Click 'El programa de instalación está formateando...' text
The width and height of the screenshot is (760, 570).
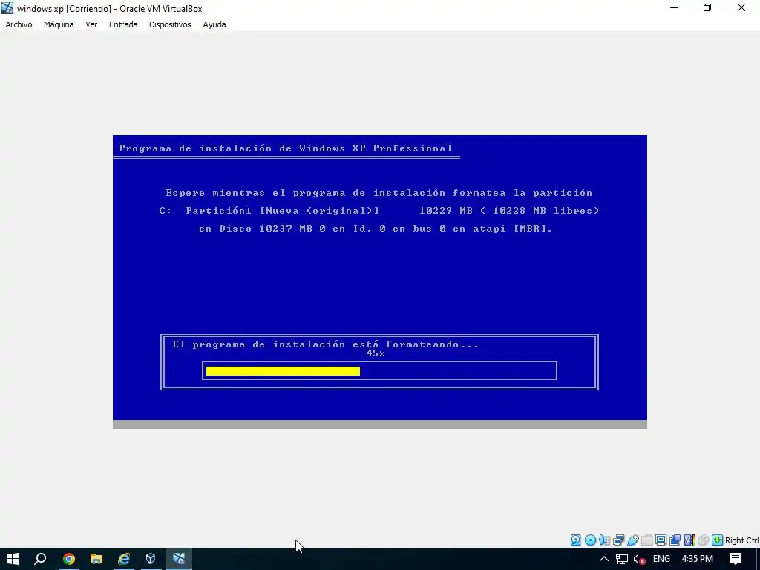pos(325,344)
